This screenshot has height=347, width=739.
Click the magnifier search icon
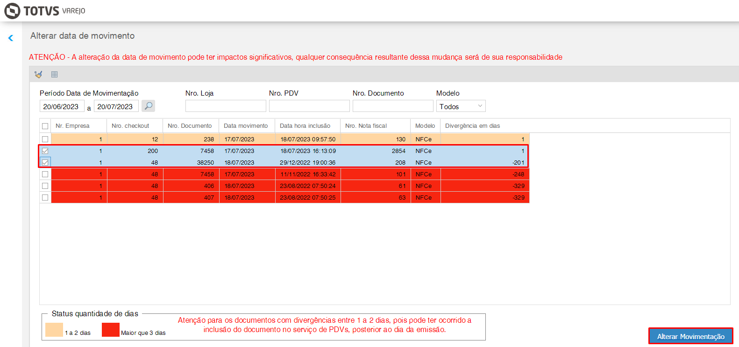148,106
